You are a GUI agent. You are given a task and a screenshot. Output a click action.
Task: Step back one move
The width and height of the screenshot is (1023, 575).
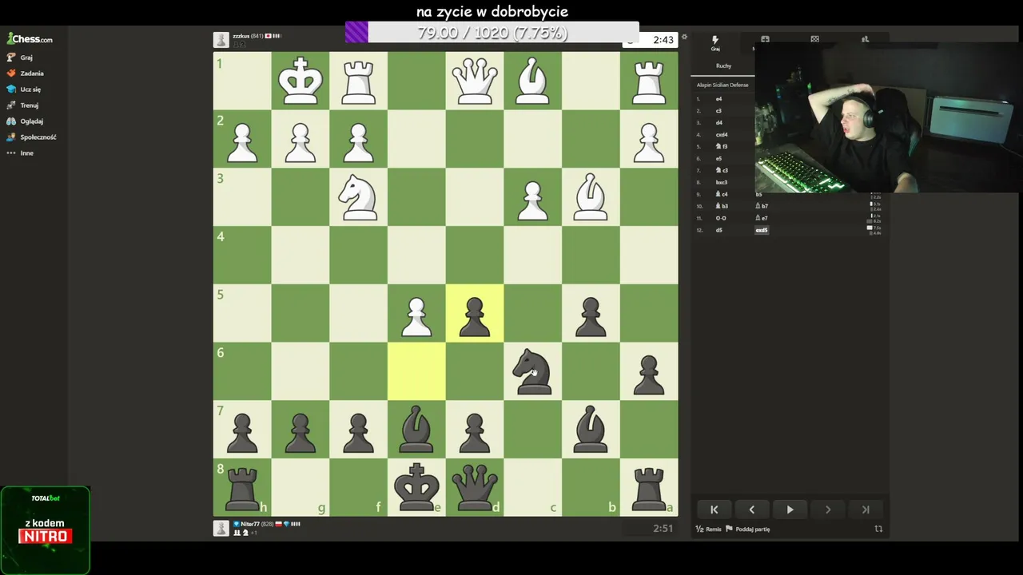751,510
